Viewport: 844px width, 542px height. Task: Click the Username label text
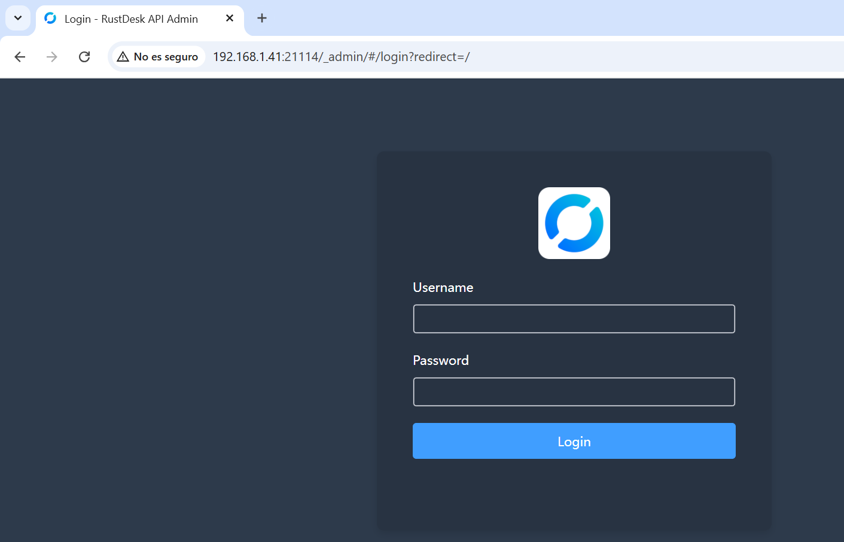tap(443, 288)
